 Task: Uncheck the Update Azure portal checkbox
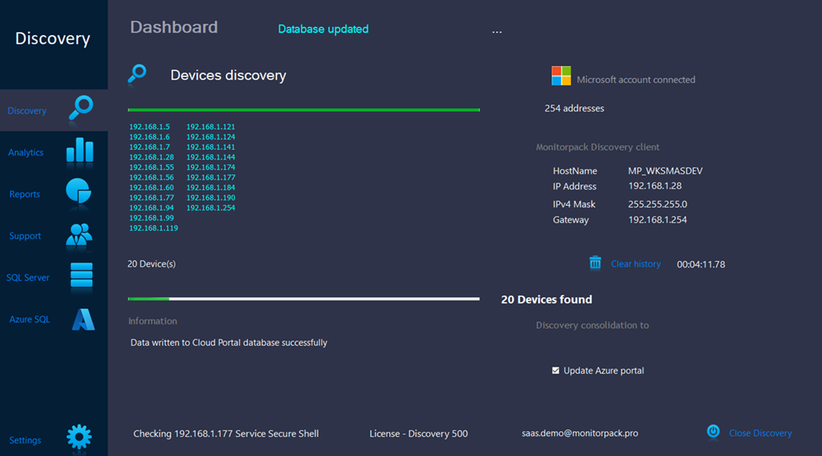556,370
